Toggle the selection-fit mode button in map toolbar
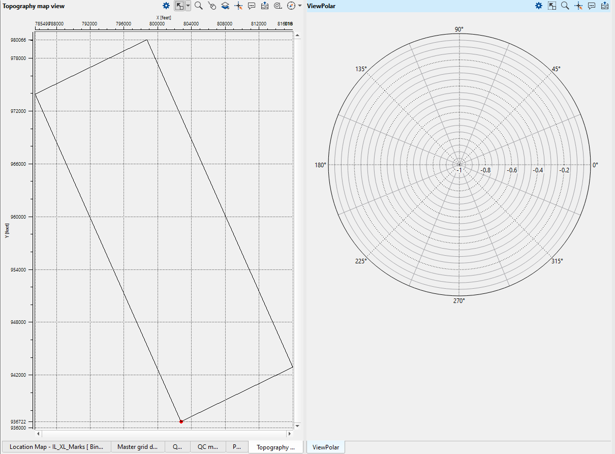 (x=179, y=6)
